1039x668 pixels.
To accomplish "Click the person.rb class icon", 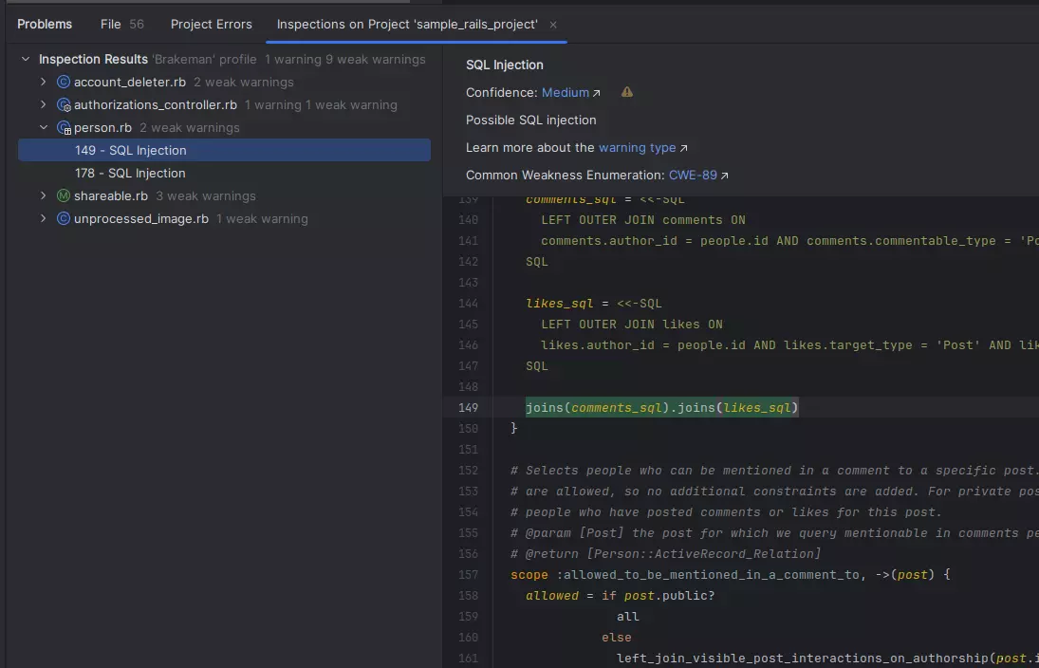I will (x=64, y=128).
